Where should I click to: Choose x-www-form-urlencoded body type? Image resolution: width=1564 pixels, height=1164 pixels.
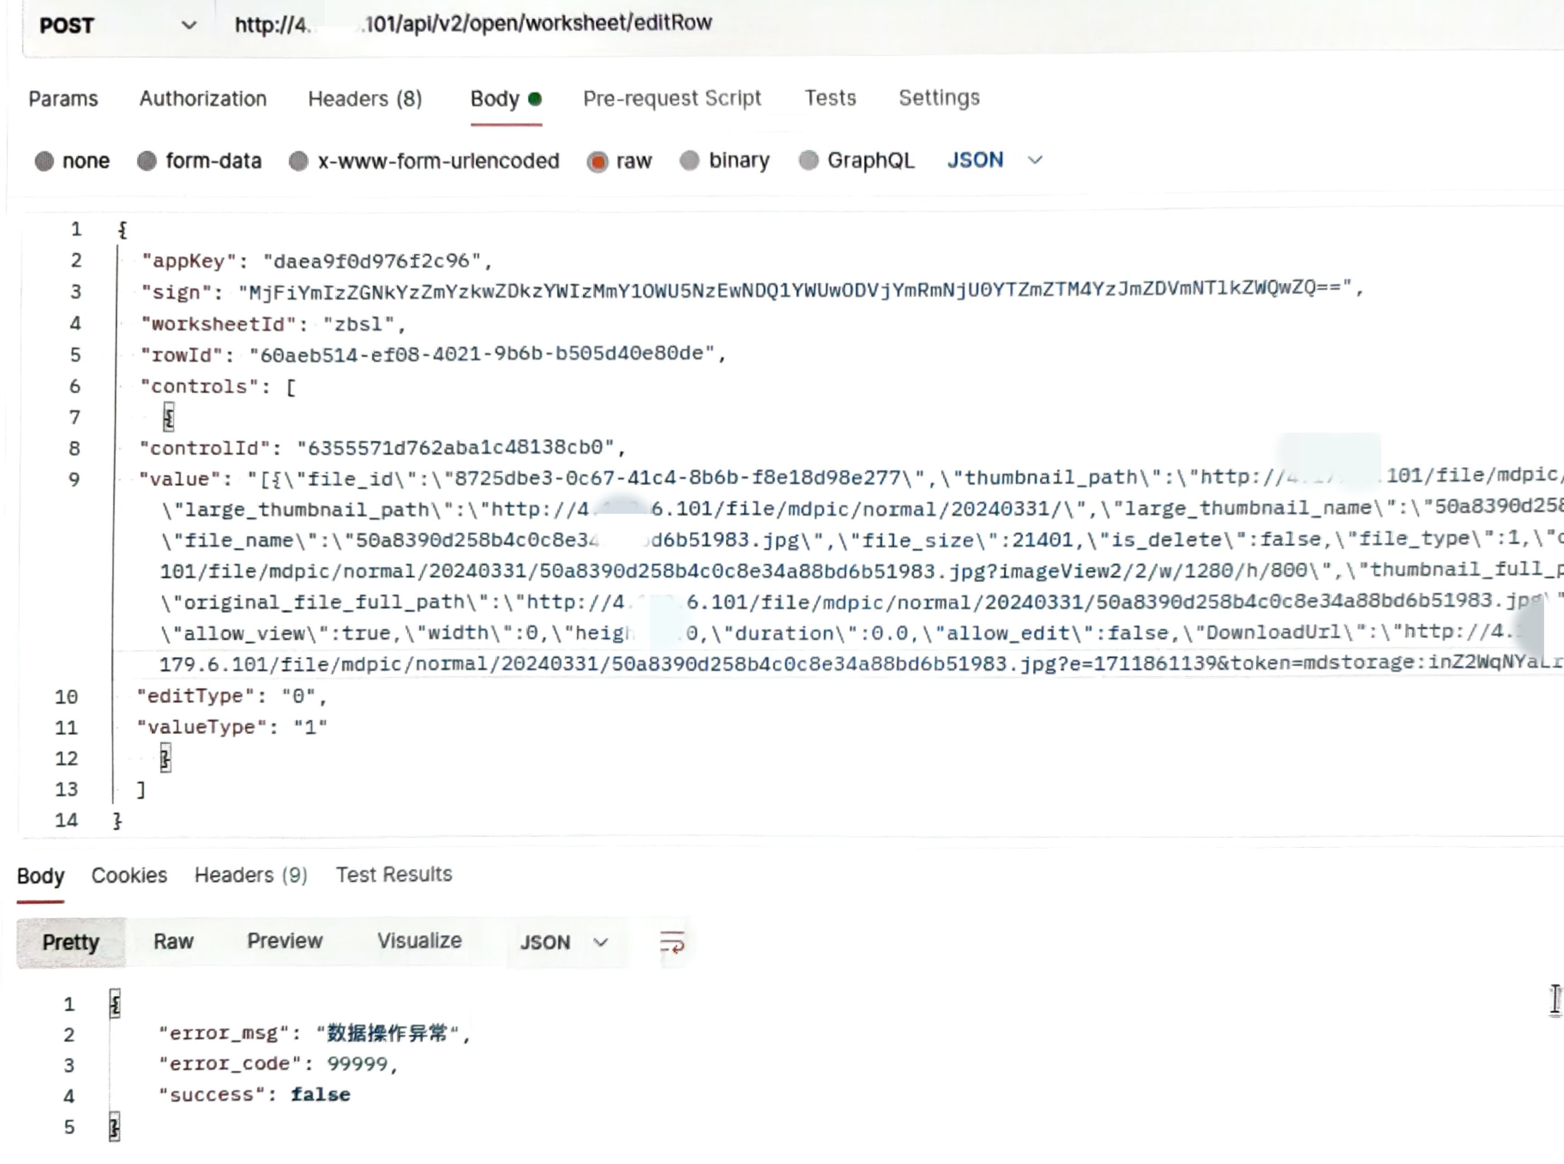pyautogui.click(x=298, y=161)
